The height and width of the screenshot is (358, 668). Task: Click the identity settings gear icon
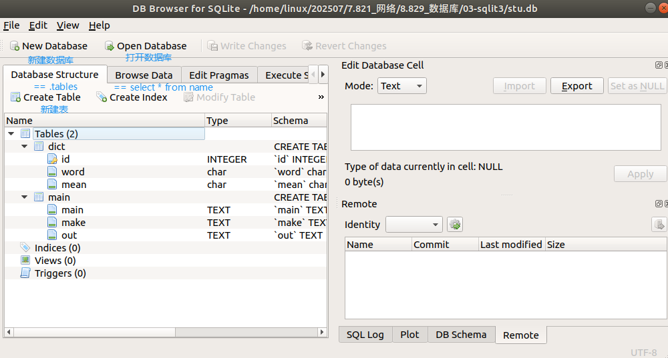click(x=455, y=225)
